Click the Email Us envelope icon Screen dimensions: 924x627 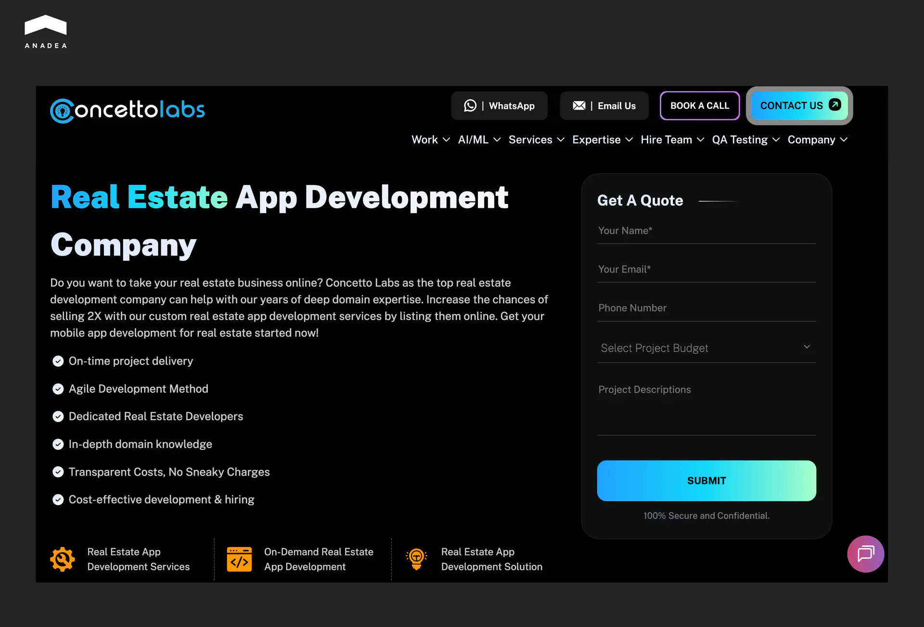pyautogui.click(x=579, y=106)
